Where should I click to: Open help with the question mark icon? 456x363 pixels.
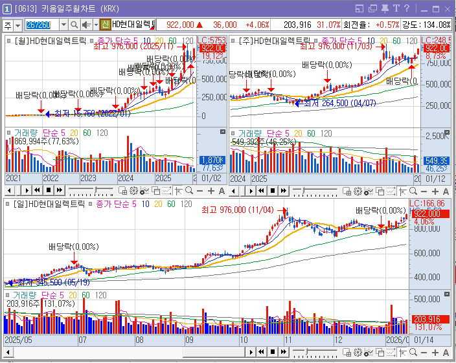(x=407, y=8)
